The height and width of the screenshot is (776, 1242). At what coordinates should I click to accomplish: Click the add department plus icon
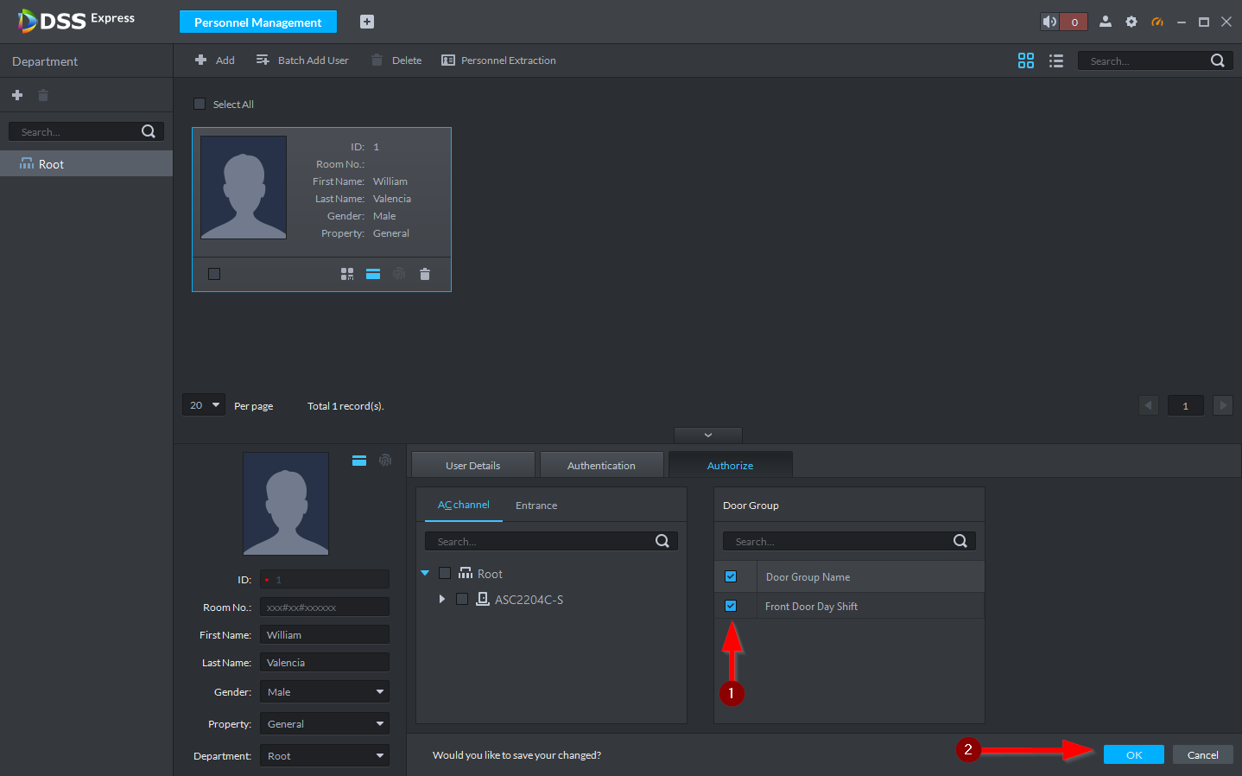pos(17,95)
